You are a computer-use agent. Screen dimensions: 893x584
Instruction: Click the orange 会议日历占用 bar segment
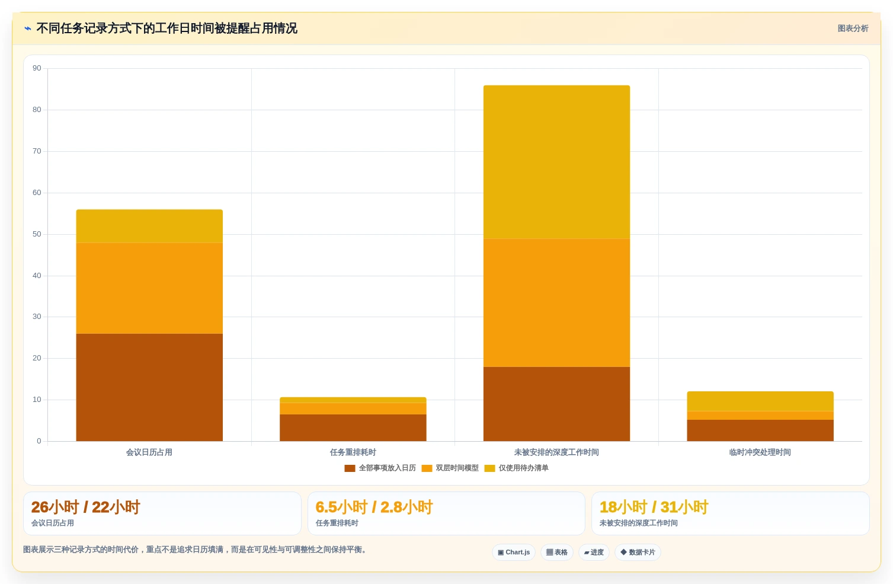149,288
